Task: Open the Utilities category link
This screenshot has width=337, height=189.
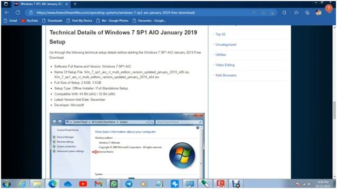Action: coord(221,55)
